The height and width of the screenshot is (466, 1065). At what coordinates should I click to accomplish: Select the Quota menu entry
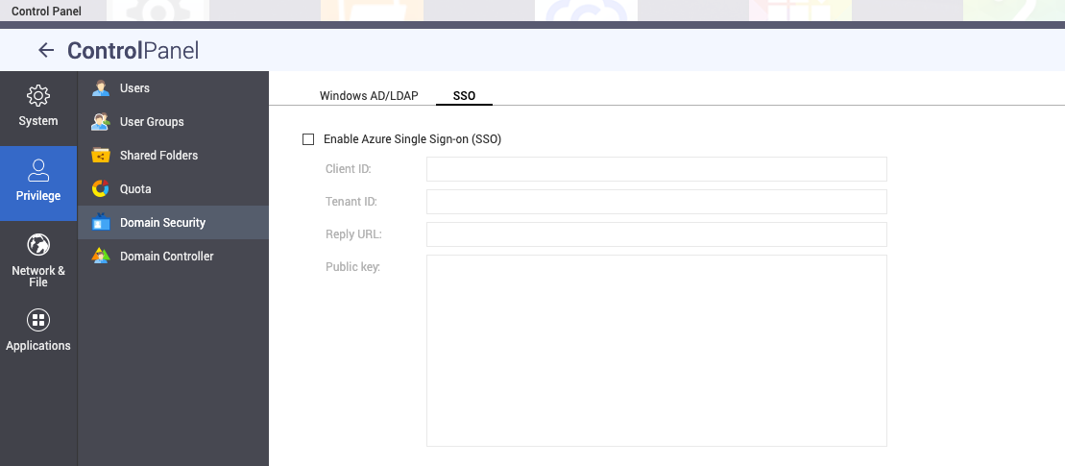pos(135,189)
